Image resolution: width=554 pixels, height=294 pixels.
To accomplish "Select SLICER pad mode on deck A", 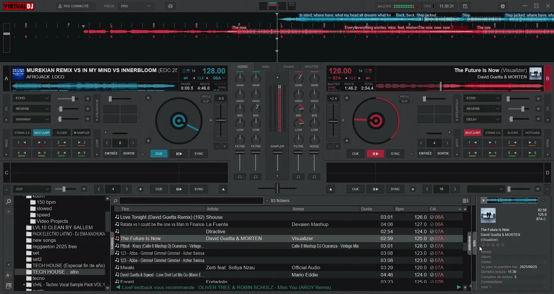I will click(62, 133).
